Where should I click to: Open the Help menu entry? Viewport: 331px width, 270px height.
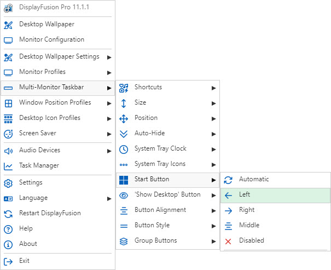point(58,229)
